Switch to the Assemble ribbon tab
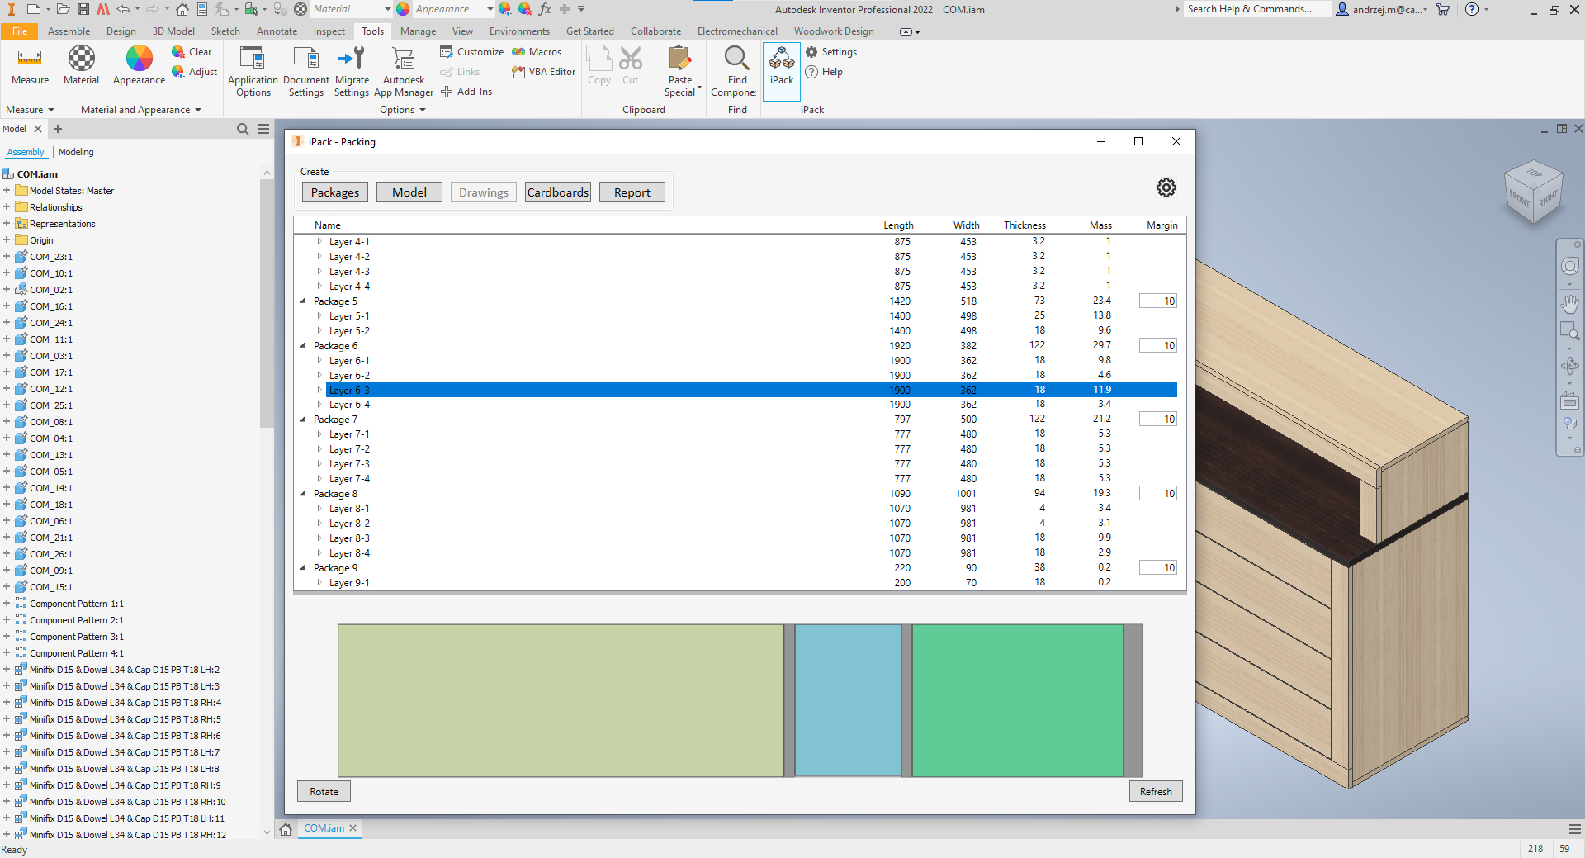 tap(69, 31)
